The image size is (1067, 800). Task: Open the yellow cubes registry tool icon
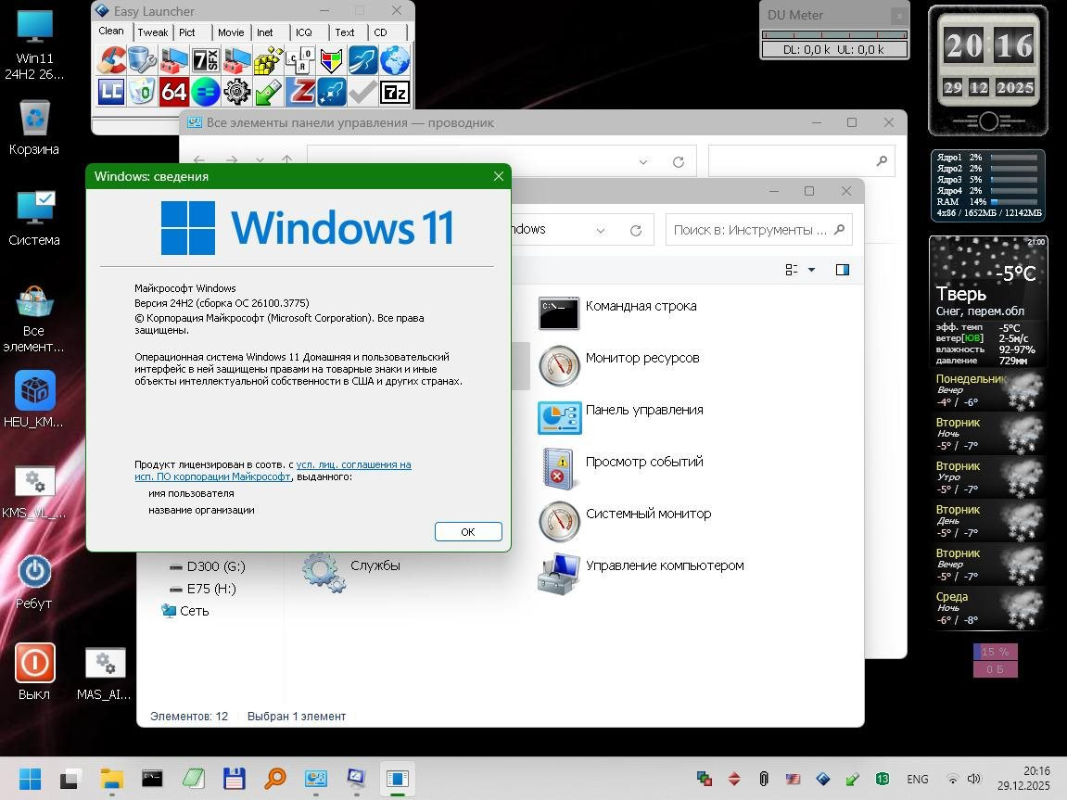click(x=268, y=60)
